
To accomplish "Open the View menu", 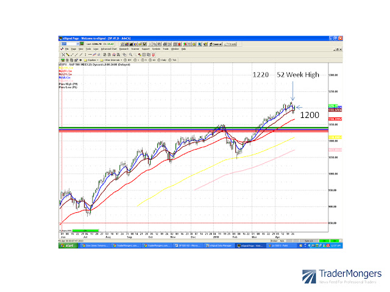I will tap(81, 49).
